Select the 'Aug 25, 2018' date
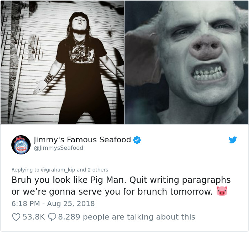This screenshot has height=232, width=249. (71, 204)
